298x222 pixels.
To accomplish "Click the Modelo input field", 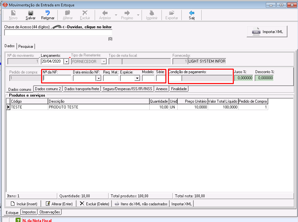I will (x=148, y=78).
